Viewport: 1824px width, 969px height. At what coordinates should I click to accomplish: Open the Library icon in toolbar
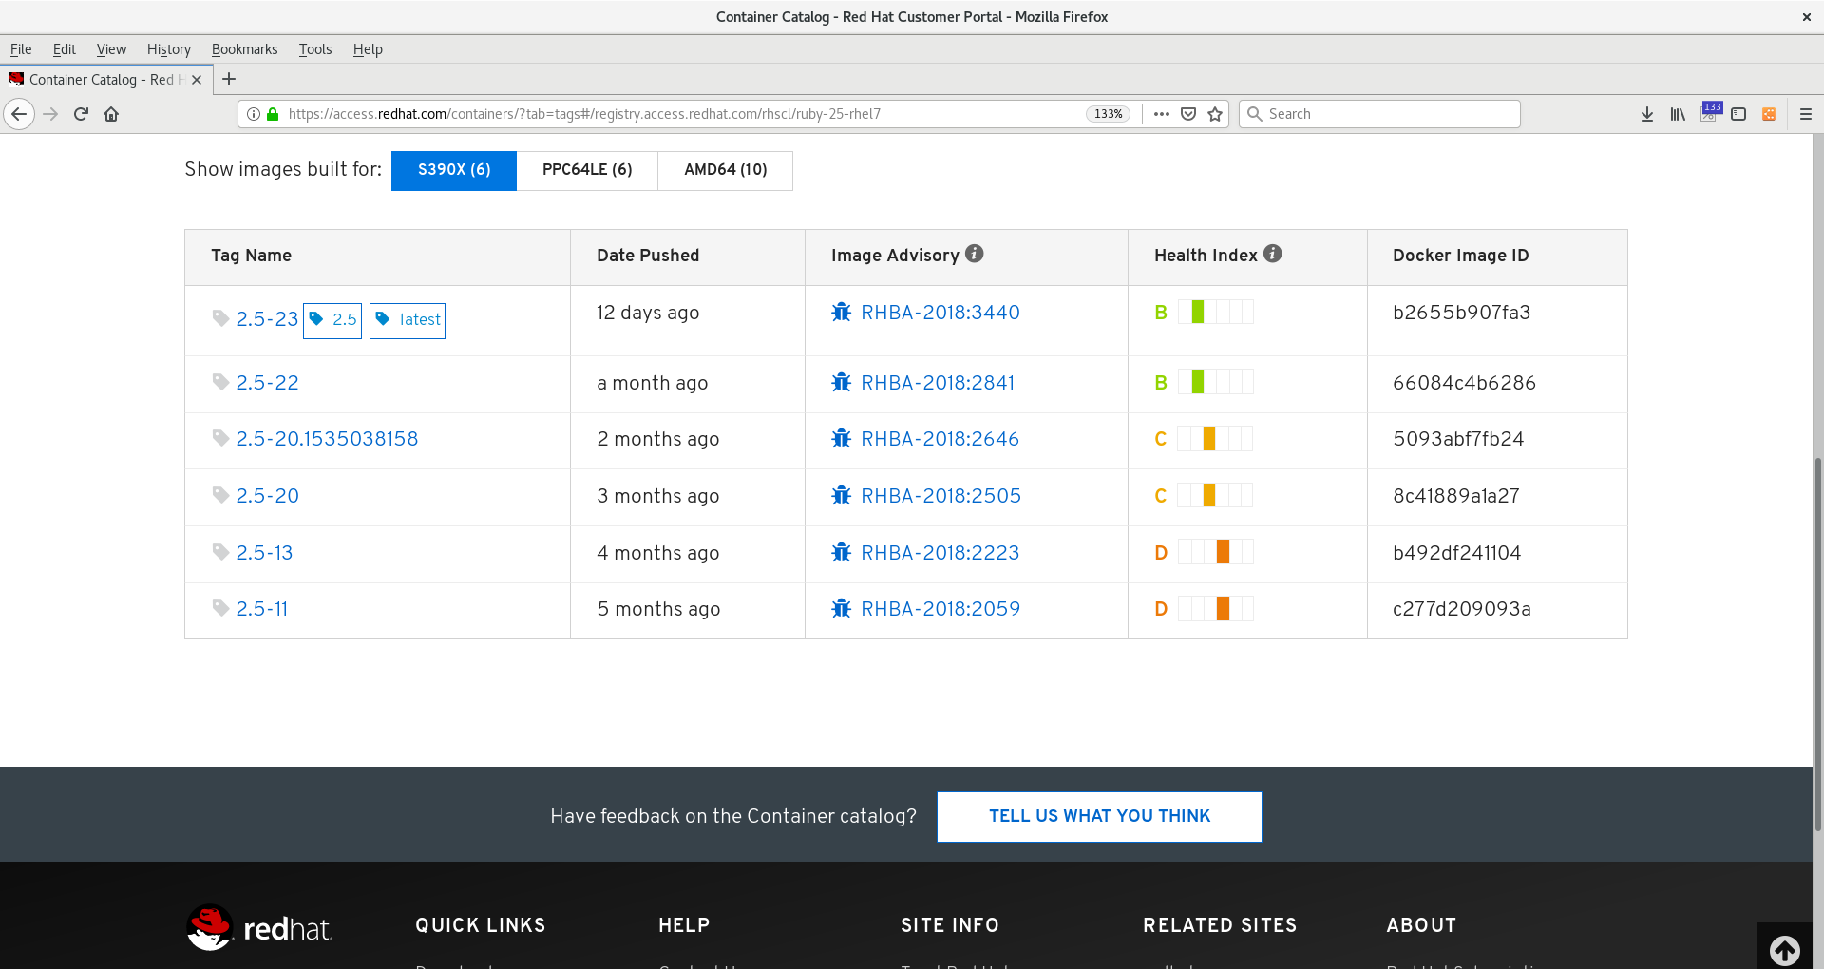1678,114
